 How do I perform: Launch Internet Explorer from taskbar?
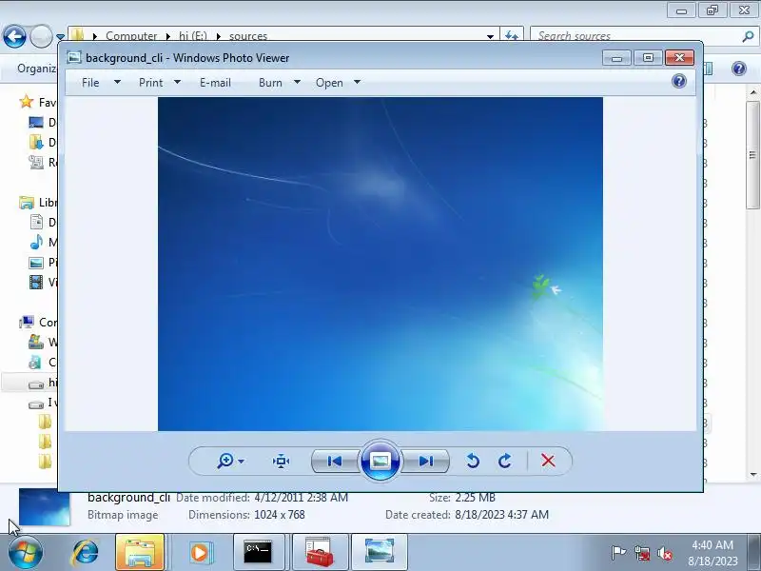coord(86,552)
